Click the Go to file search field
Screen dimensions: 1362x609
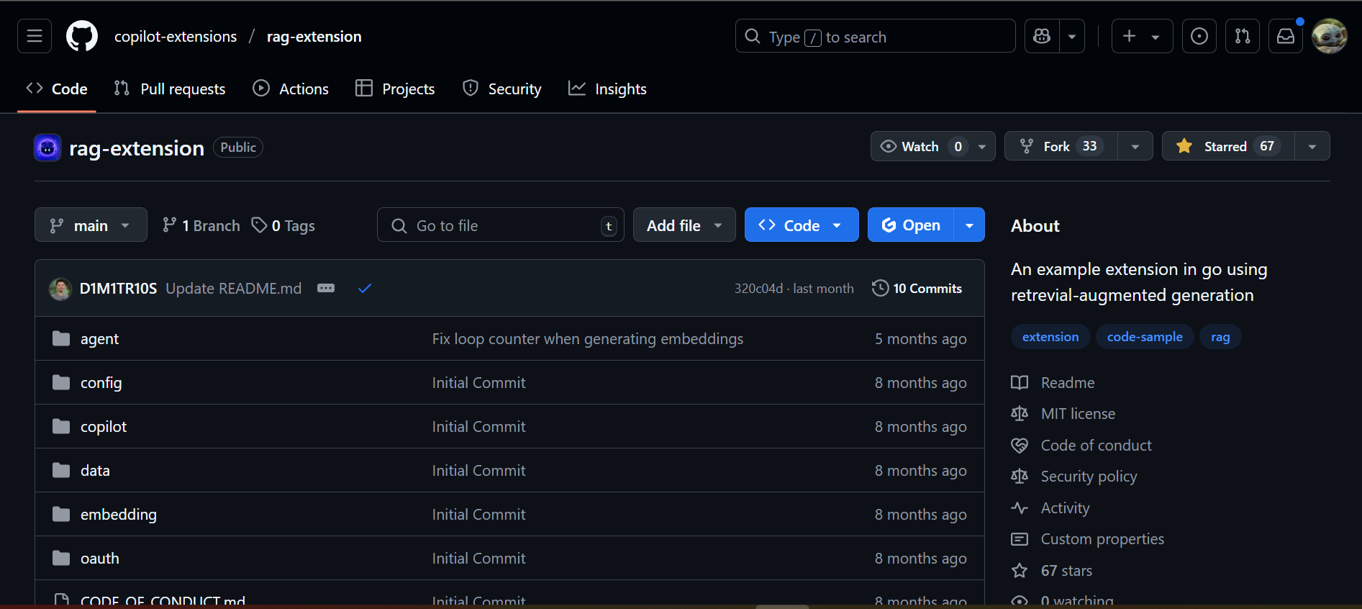pos(500,225)
